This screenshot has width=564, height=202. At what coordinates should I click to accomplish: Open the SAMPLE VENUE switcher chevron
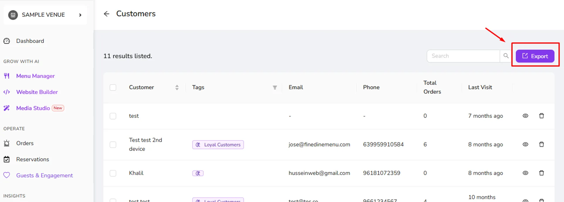(80, 15)
